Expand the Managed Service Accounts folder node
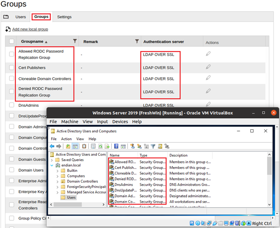 point(57,193)
